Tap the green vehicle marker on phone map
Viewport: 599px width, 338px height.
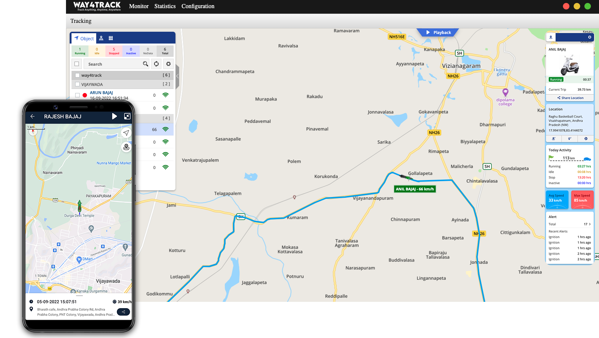click(x=79, y=206)
